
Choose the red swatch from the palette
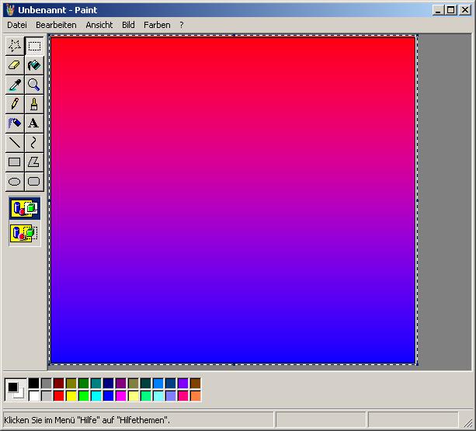pyautogui.click(x=59, y=396)
